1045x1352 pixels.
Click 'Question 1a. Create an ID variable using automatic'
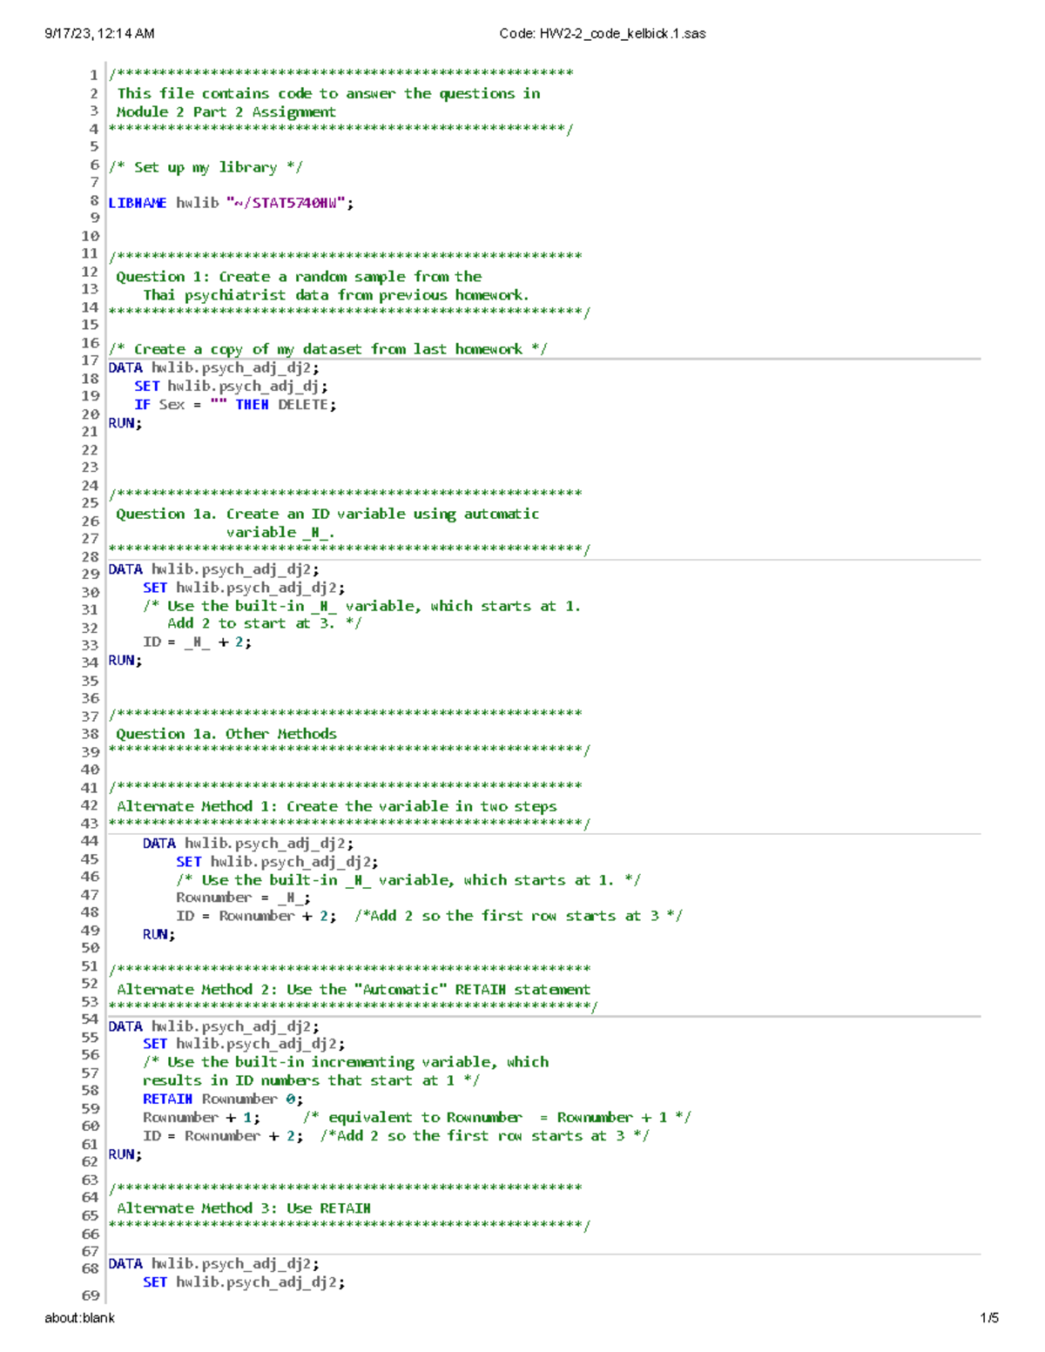pos(327,514)
